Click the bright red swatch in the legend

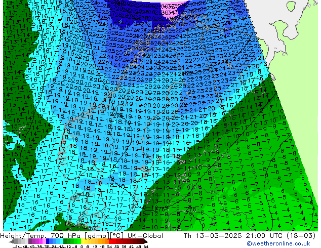[x=110, y=241]
